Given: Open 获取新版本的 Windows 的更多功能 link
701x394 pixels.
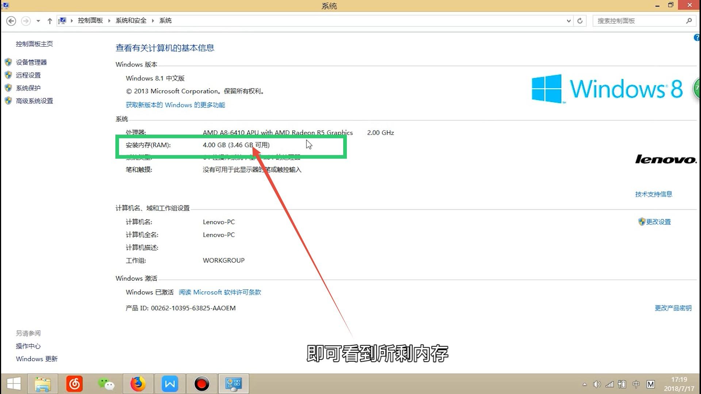Looking at the screenshot, I should point(175,105).
